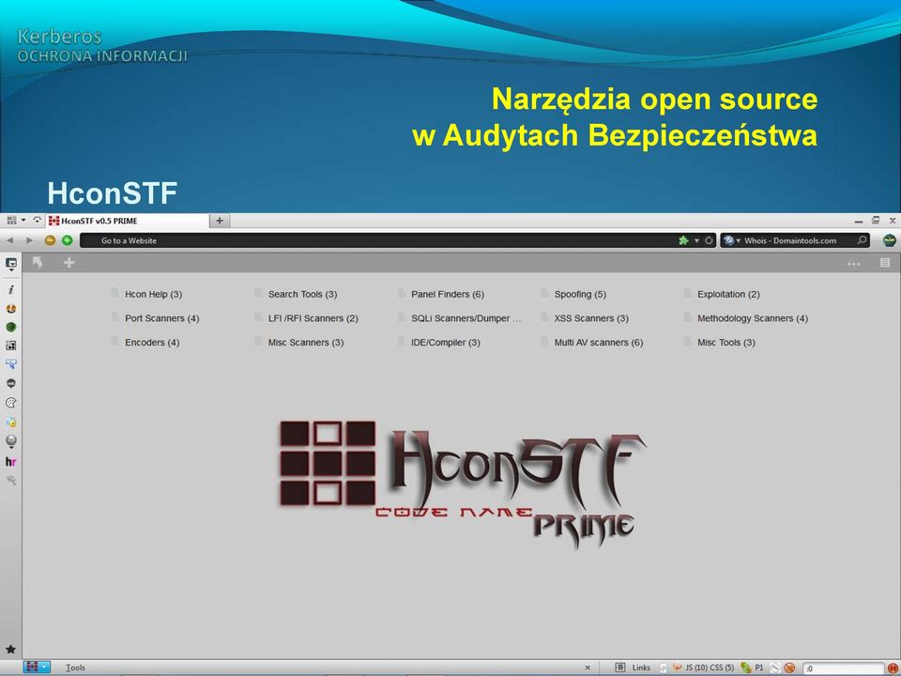Click the 'B' status bar icon
Image resolution: width=901 pixels, height=676 pixels.
(x=620, y=668)
